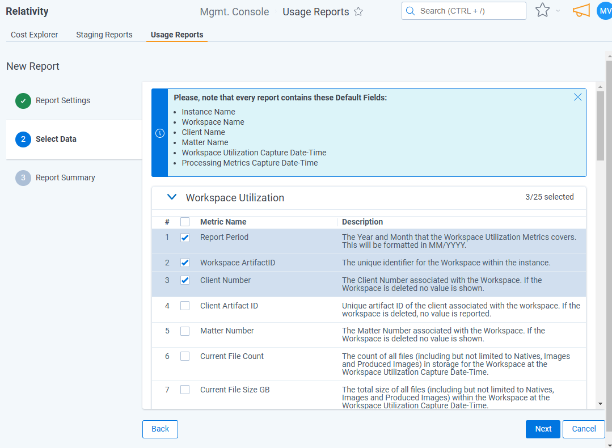The height and width of the screenshot is (448, 612).
Task: Close the Default Fields info banner
Action: 577,97
